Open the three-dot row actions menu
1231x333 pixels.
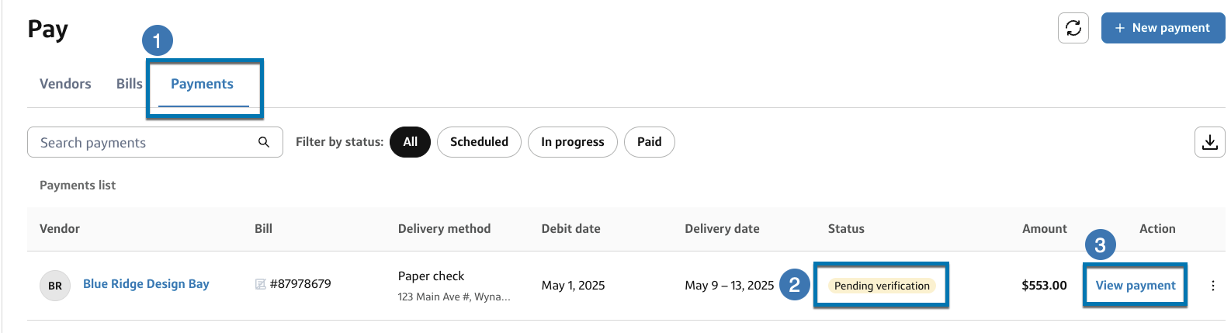(1212, 286)
